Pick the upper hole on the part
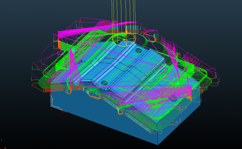This screenshot has width=242, height=149. click(138, 50)
